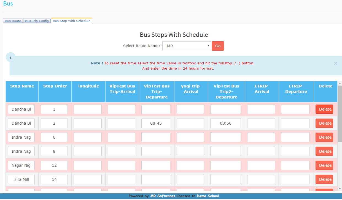Dismiss the note alert with X
The height and width of the screenshot is (200, 342).
[x=335, y=63]
